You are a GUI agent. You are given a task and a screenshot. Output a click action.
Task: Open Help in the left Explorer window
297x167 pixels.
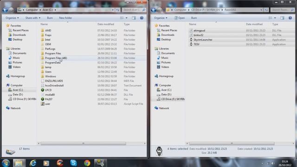(x=142, y=18)
